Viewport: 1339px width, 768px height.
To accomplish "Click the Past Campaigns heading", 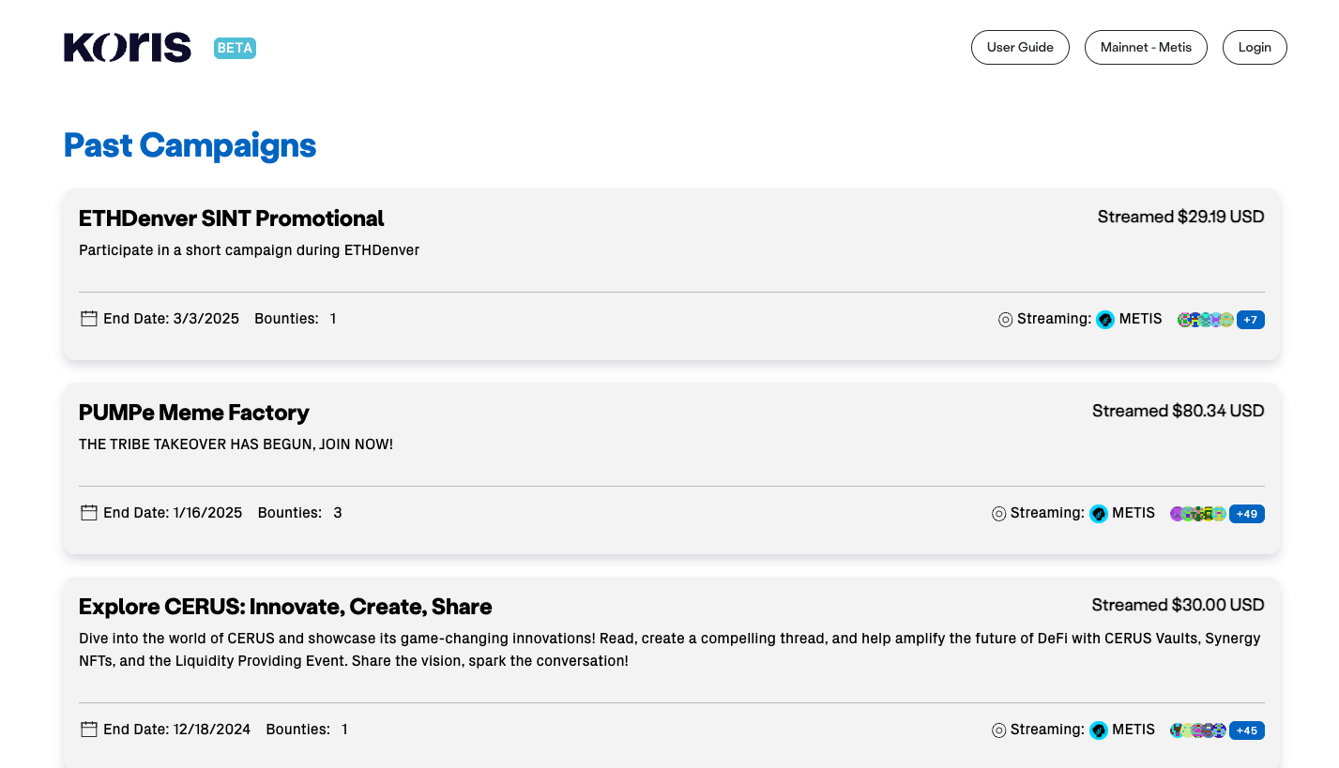I will coord(190,145).
